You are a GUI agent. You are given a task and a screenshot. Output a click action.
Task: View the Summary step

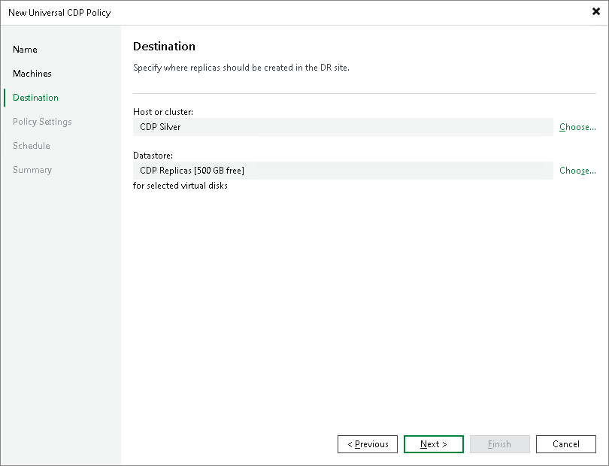32,169
